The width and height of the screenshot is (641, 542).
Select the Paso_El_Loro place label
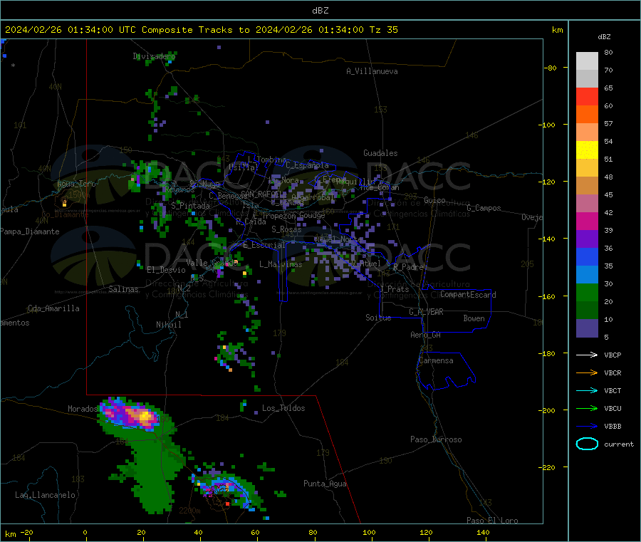[492, 521]
